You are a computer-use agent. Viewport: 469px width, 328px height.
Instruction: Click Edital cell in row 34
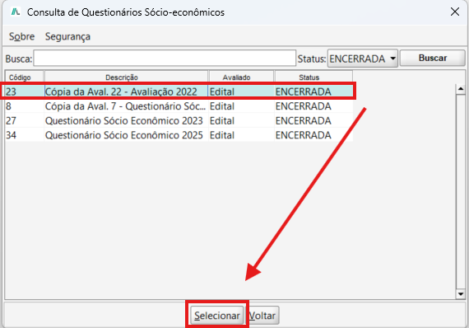[x=241, y=135]
